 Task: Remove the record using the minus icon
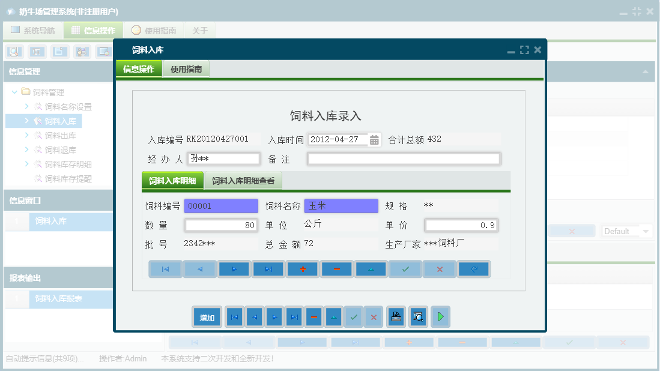click(x=336, y=269)
